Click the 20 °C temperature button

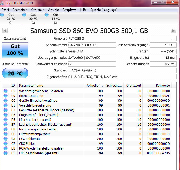(15, 73)
